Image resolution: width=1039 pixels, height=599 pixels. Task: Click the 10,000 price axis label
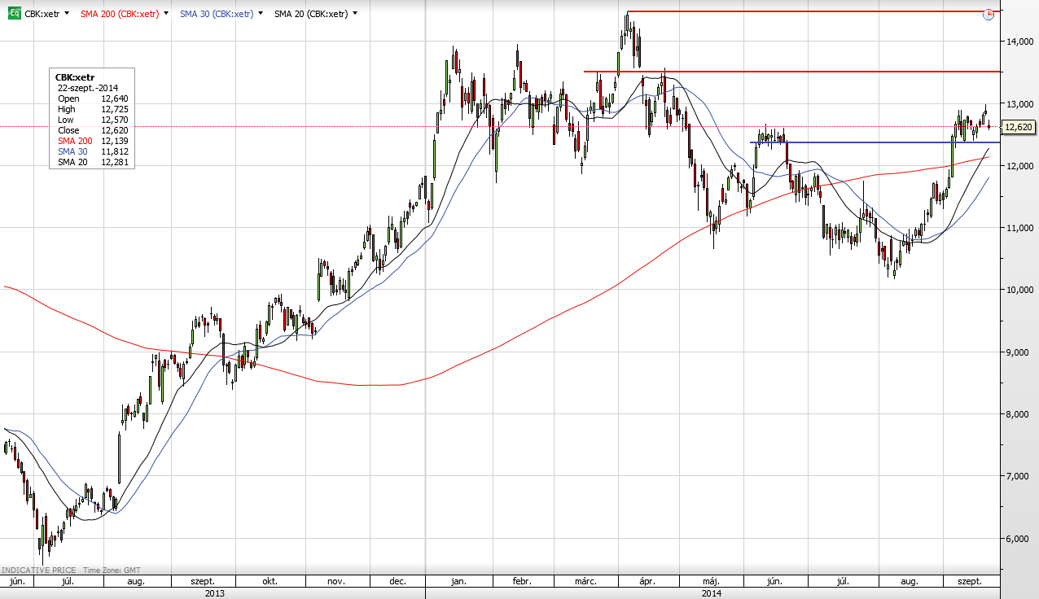(1020, 290)
